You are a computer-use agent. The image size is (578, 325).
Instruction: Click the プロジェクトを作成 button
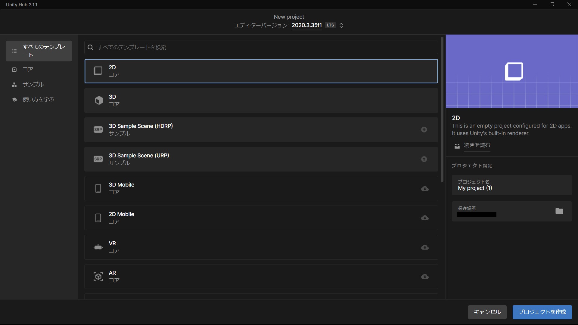pos(542,312)
